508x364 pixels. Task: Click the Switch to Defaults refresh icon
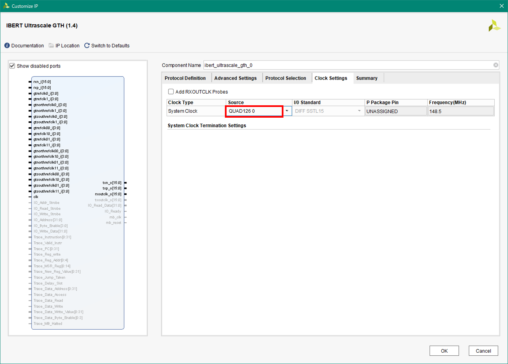point(87,45)
